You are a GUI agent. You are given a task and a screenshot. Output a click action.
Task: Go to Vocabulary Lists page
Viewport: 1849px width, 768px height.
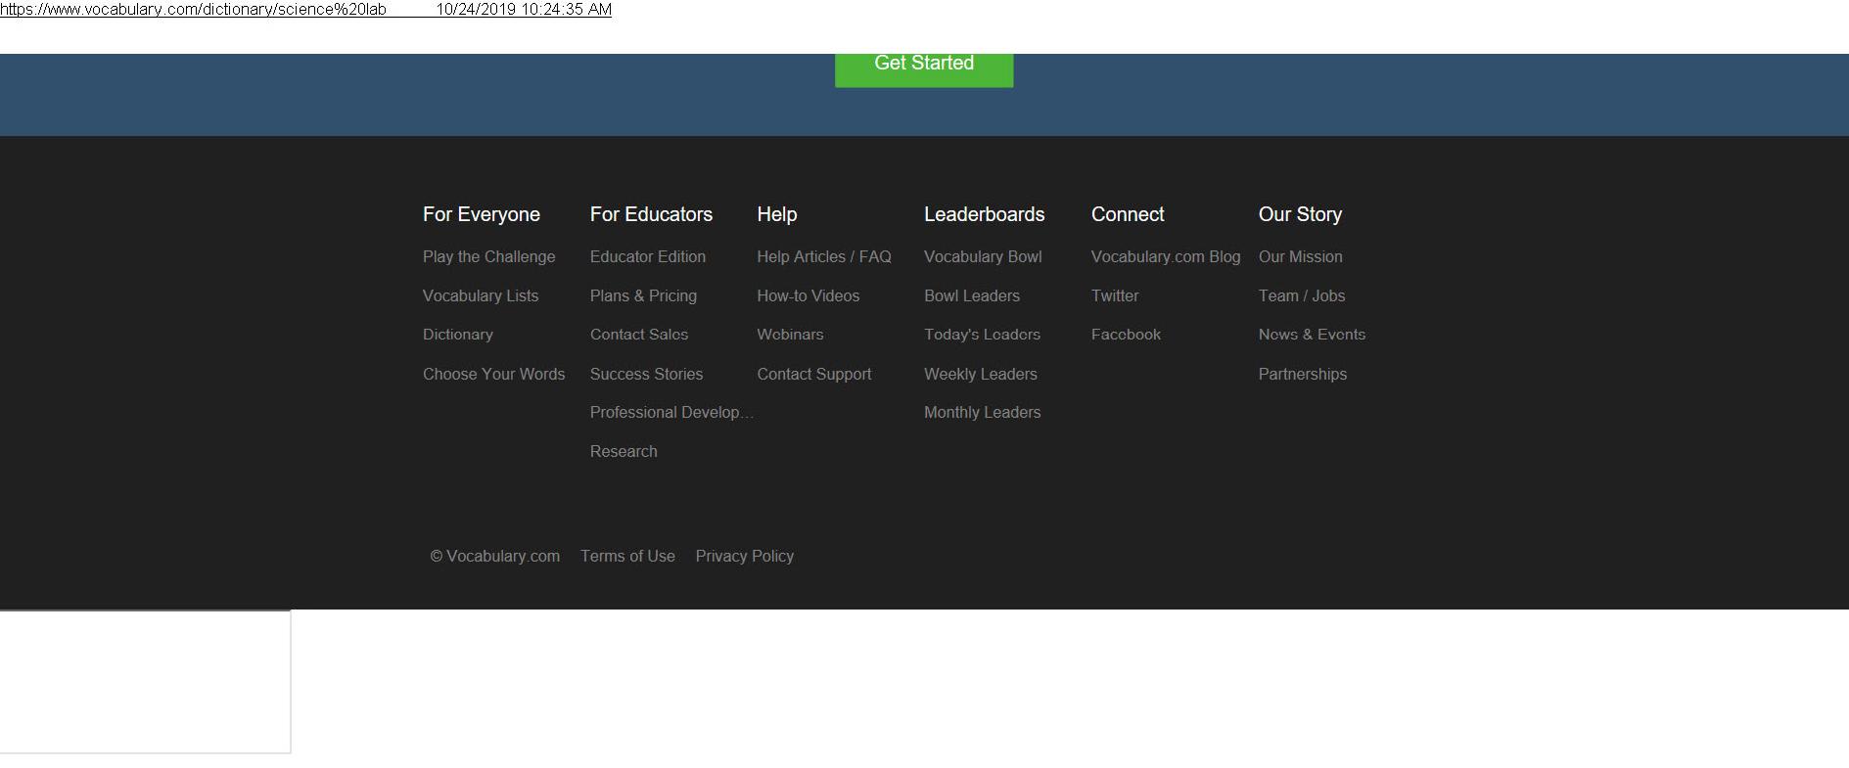tap(480, 295)
